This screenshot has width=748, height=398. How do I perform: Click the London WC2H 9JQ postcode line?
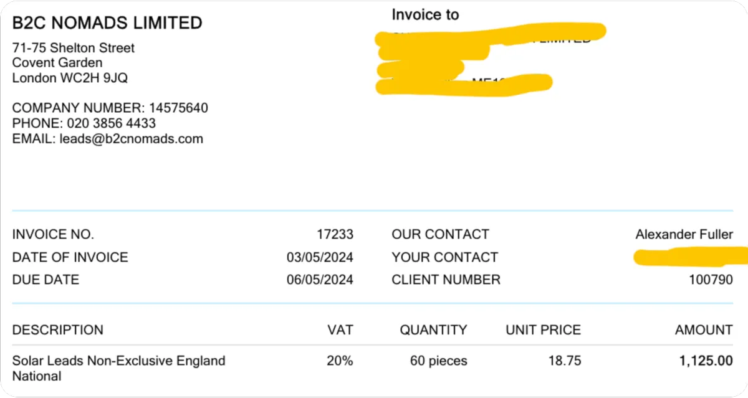(x=70, y=78)
